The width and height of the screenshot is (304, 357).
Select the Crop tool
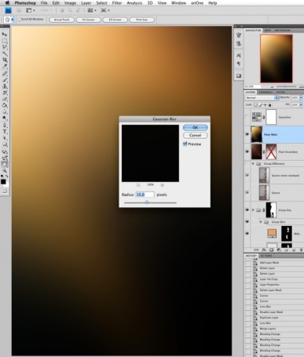5,60
